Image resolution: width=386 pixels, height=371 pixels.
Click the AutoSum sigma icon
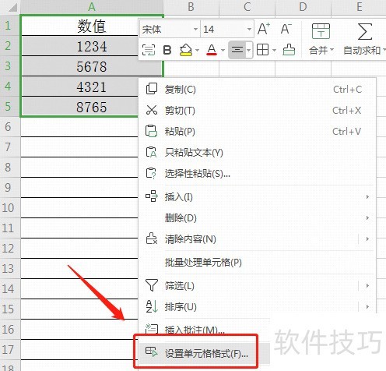(365, 31)
